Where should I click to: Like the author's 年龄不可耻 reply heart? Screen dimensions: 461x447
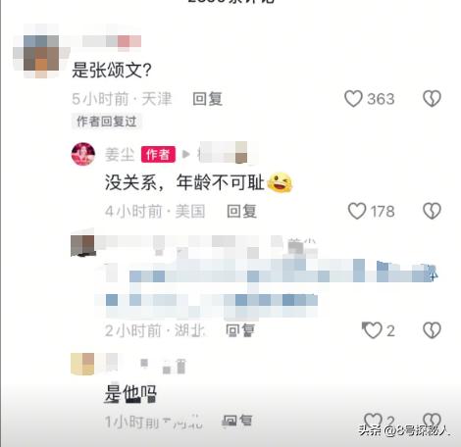(x=357, y=211)
